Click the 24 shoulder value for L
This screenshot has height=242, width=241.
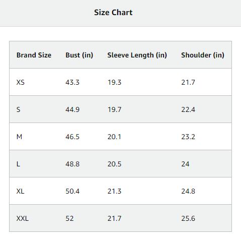(185, 164)
